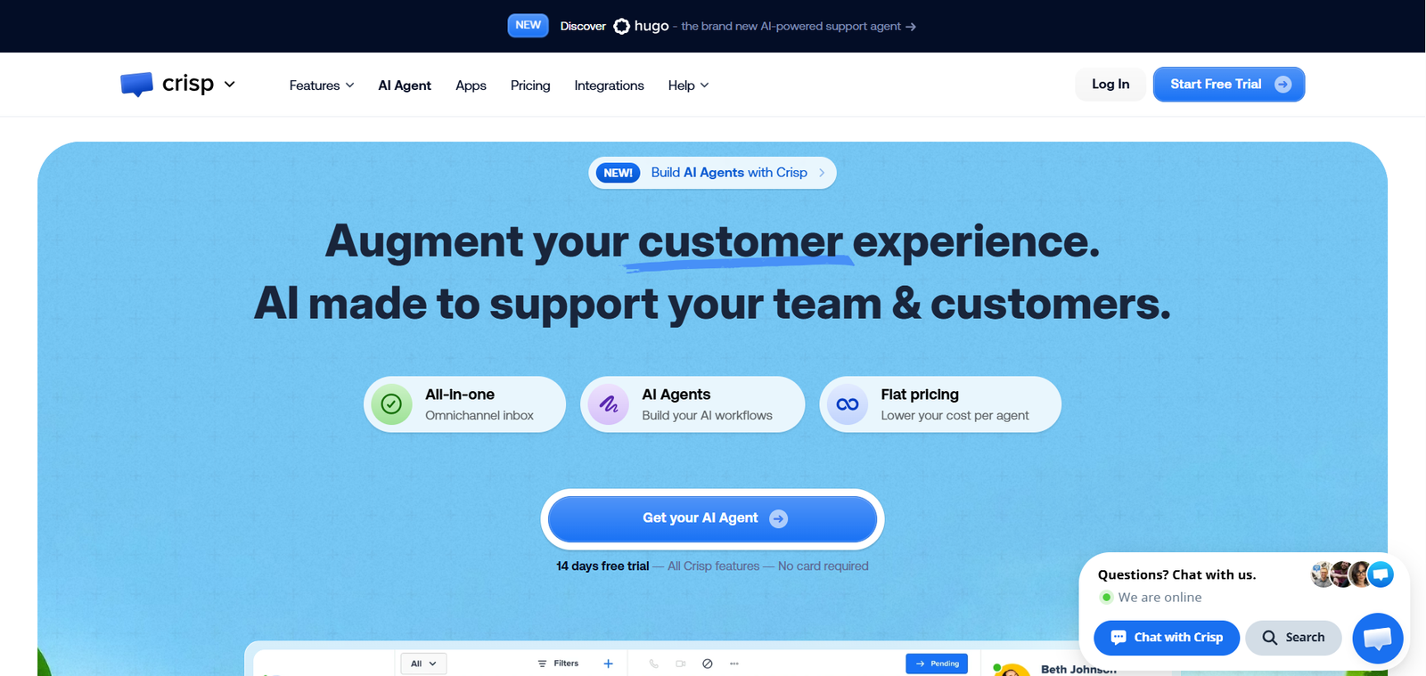Click the 'All Crisp features' text
The width and height of the screenshot is (1426, 676).
714,566
